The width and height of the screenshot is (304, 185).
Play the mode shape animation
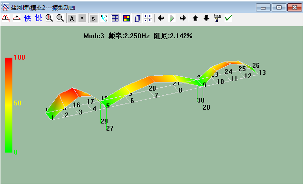click(172, 18)
